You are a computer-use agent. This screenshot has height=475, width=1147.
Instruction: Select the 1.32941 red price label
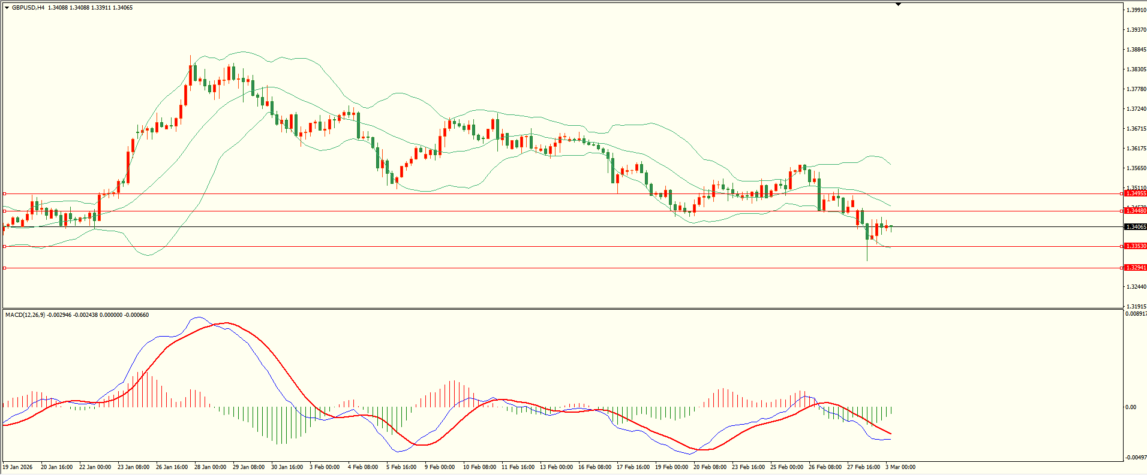click(x=1136, y=268)
